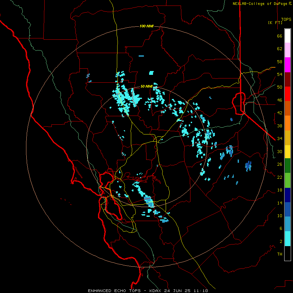The width and height of the screenshot is (293, 293).
Task: Click the white 66 kft color swatch
Action: (287, 36)
